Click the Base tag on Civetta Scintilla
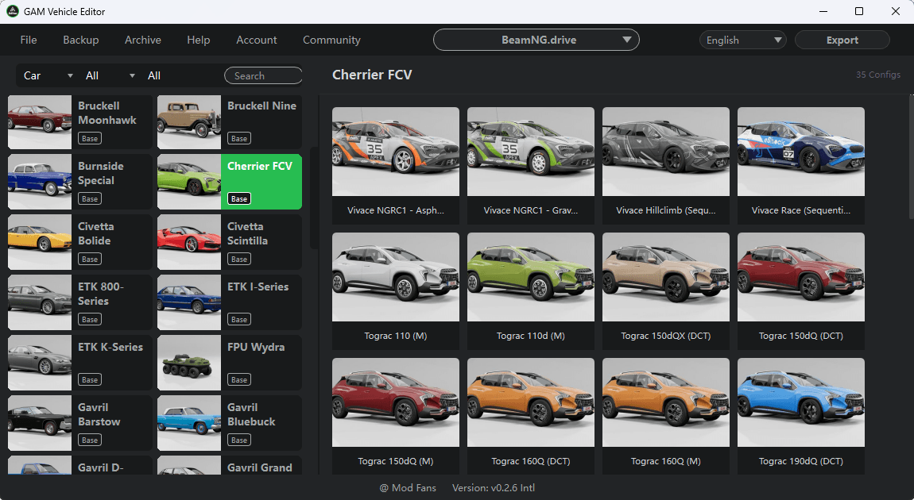This screenshot has height=500, width=914. 239,259
